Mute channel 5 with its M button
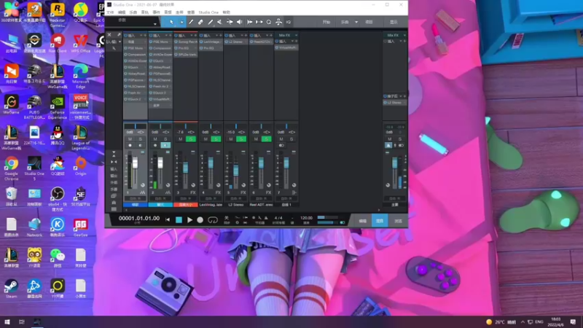The height and width of the screenshot is (328, 583). tap(231, 139)
